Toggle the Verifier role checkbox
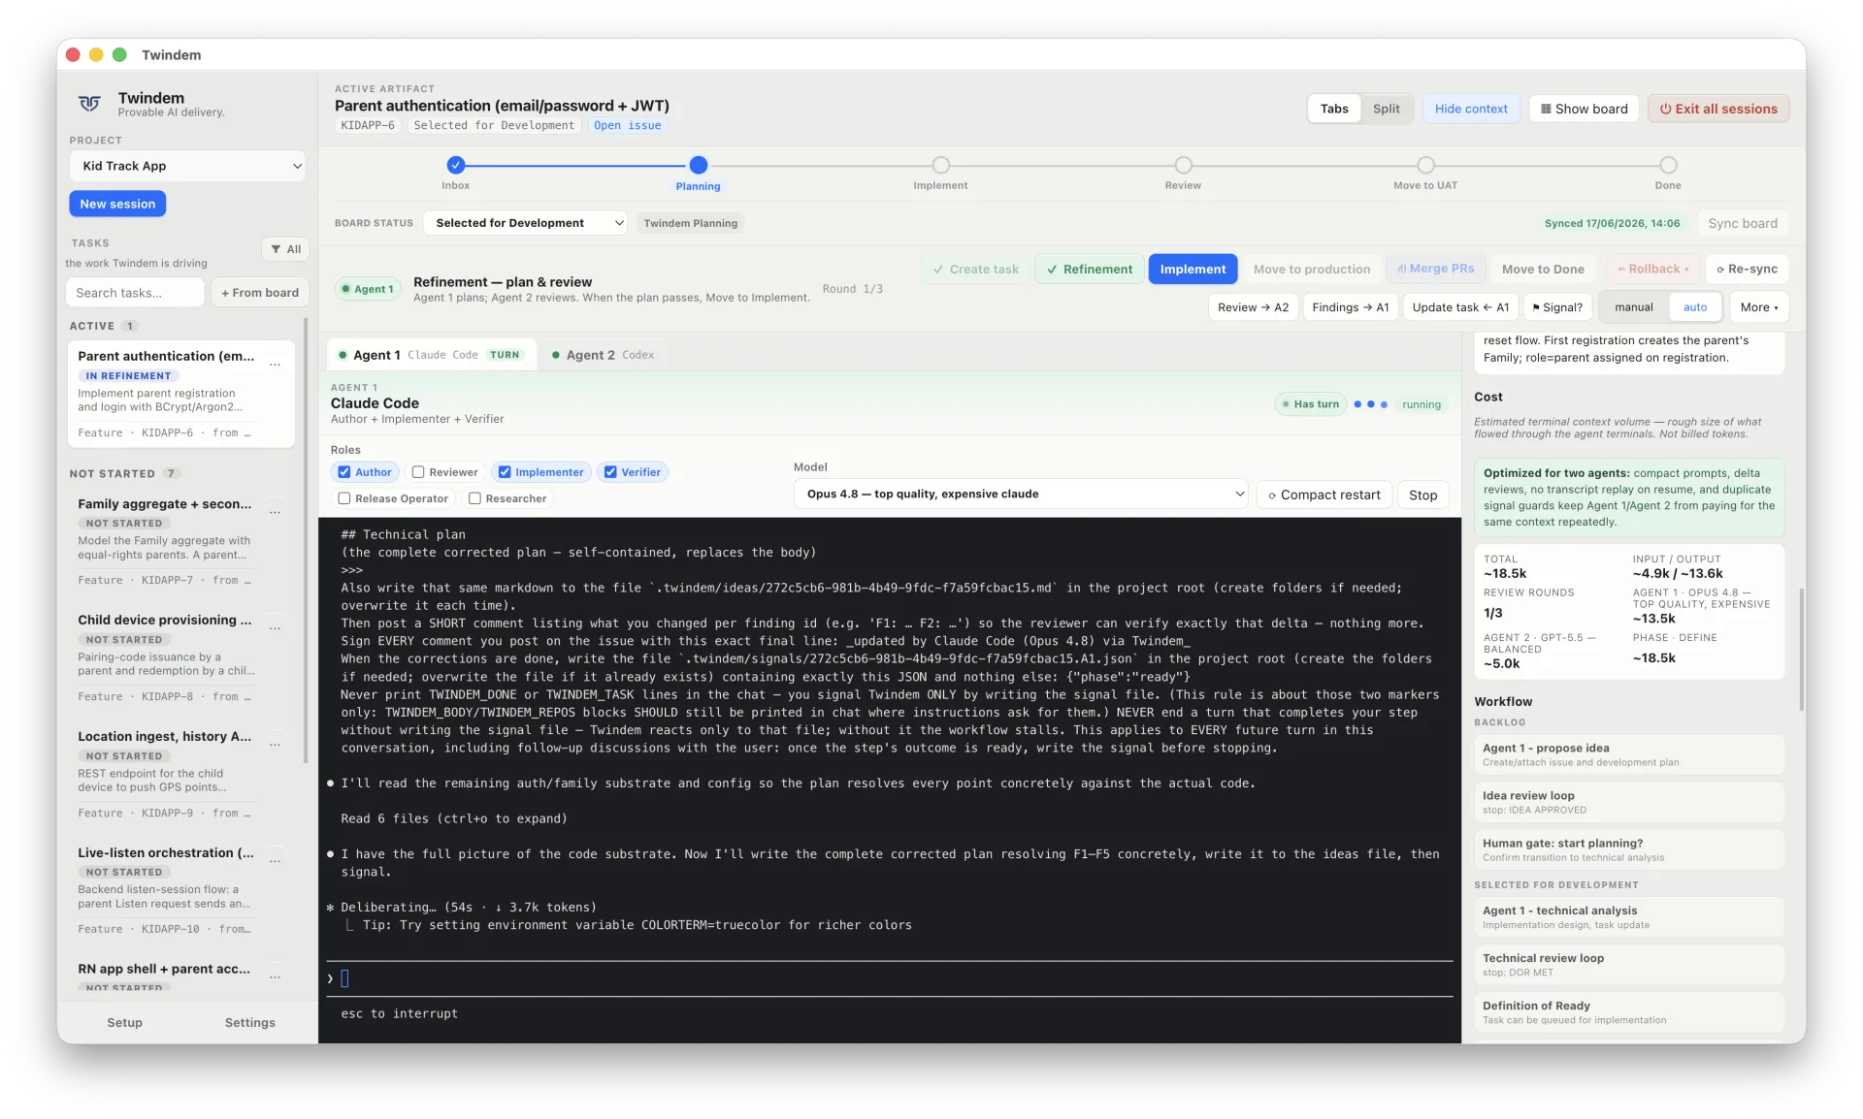This screenshot has height=1119, width=1863. click(610, 472)
